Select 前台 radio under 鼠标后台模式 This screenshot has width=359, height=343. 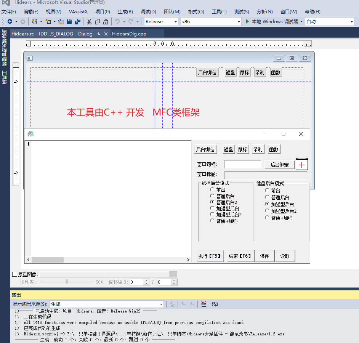click(212, 189)
